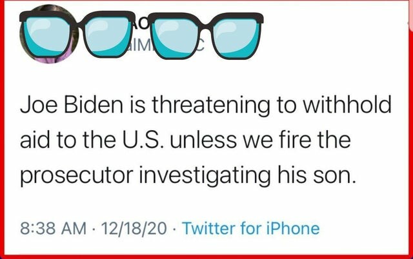Click the 12/18/20 date
The height and width of the screenshot is (259, 413).
(138, 227)
